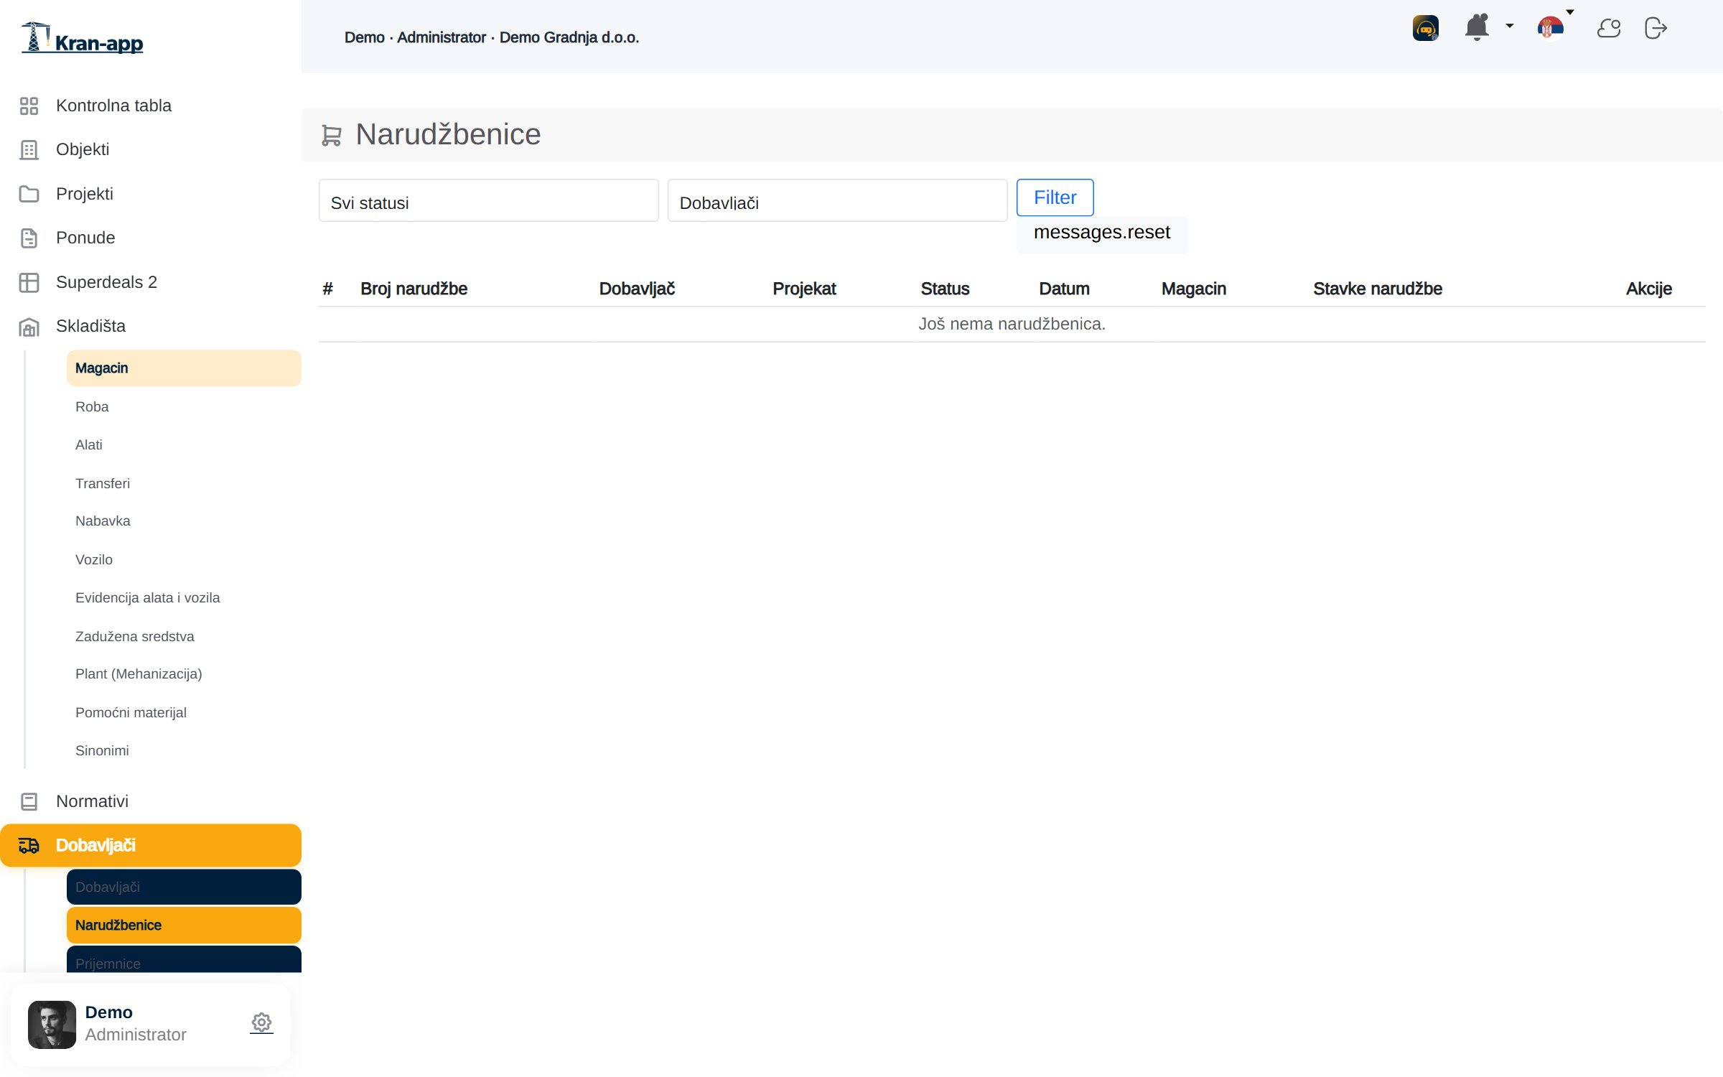
Task: Open Pomoćni materijal submenu item
Action: click(x=184, y=712)
